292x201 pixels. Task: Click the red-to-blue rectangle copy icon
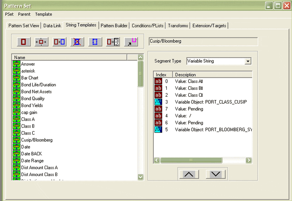pyautogui.click(x=59, y=42)
